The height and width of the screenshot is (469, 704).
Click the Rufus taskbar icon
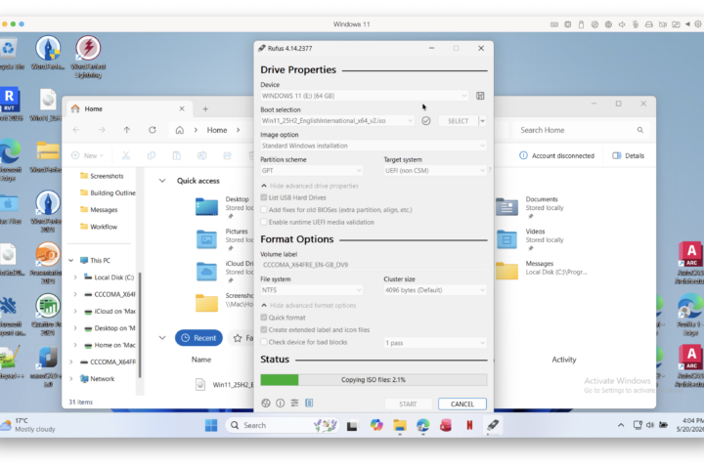(x=493, y=425)
